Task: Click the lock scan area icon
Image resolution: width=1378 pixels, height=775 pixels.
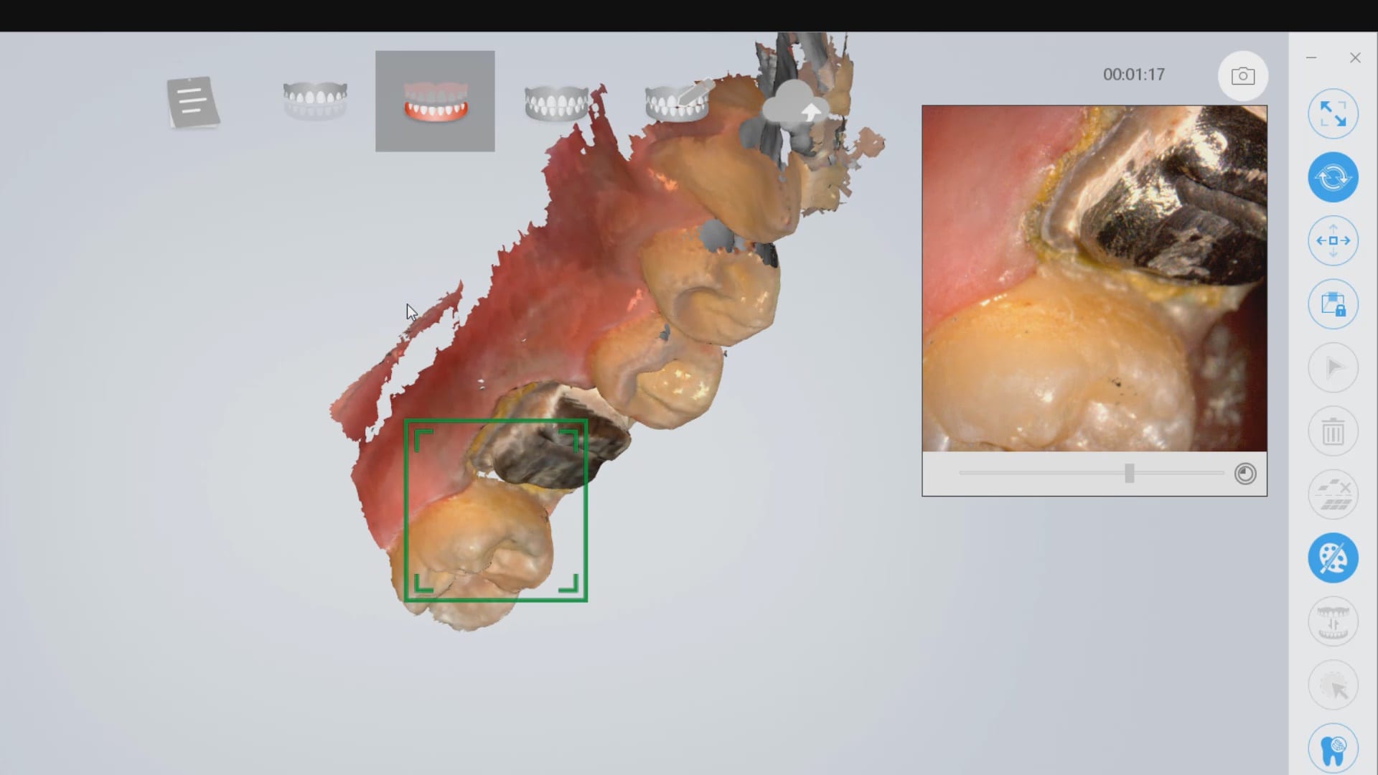Action: pos(1333,304)
